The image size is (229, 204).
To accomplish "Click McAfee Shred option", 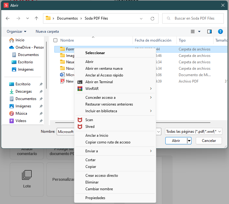I will pos(115,127).
